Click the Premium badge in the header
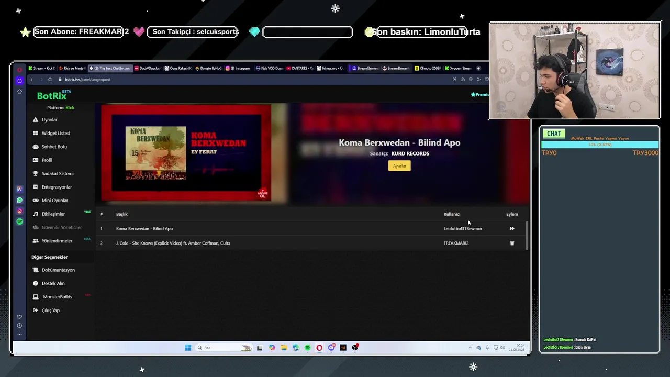This screenshot has width=670, height=377. (479, 95)
